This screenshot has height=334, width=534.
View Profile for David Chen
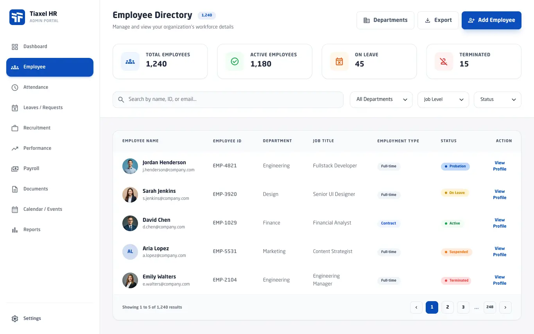click(500, 223)
